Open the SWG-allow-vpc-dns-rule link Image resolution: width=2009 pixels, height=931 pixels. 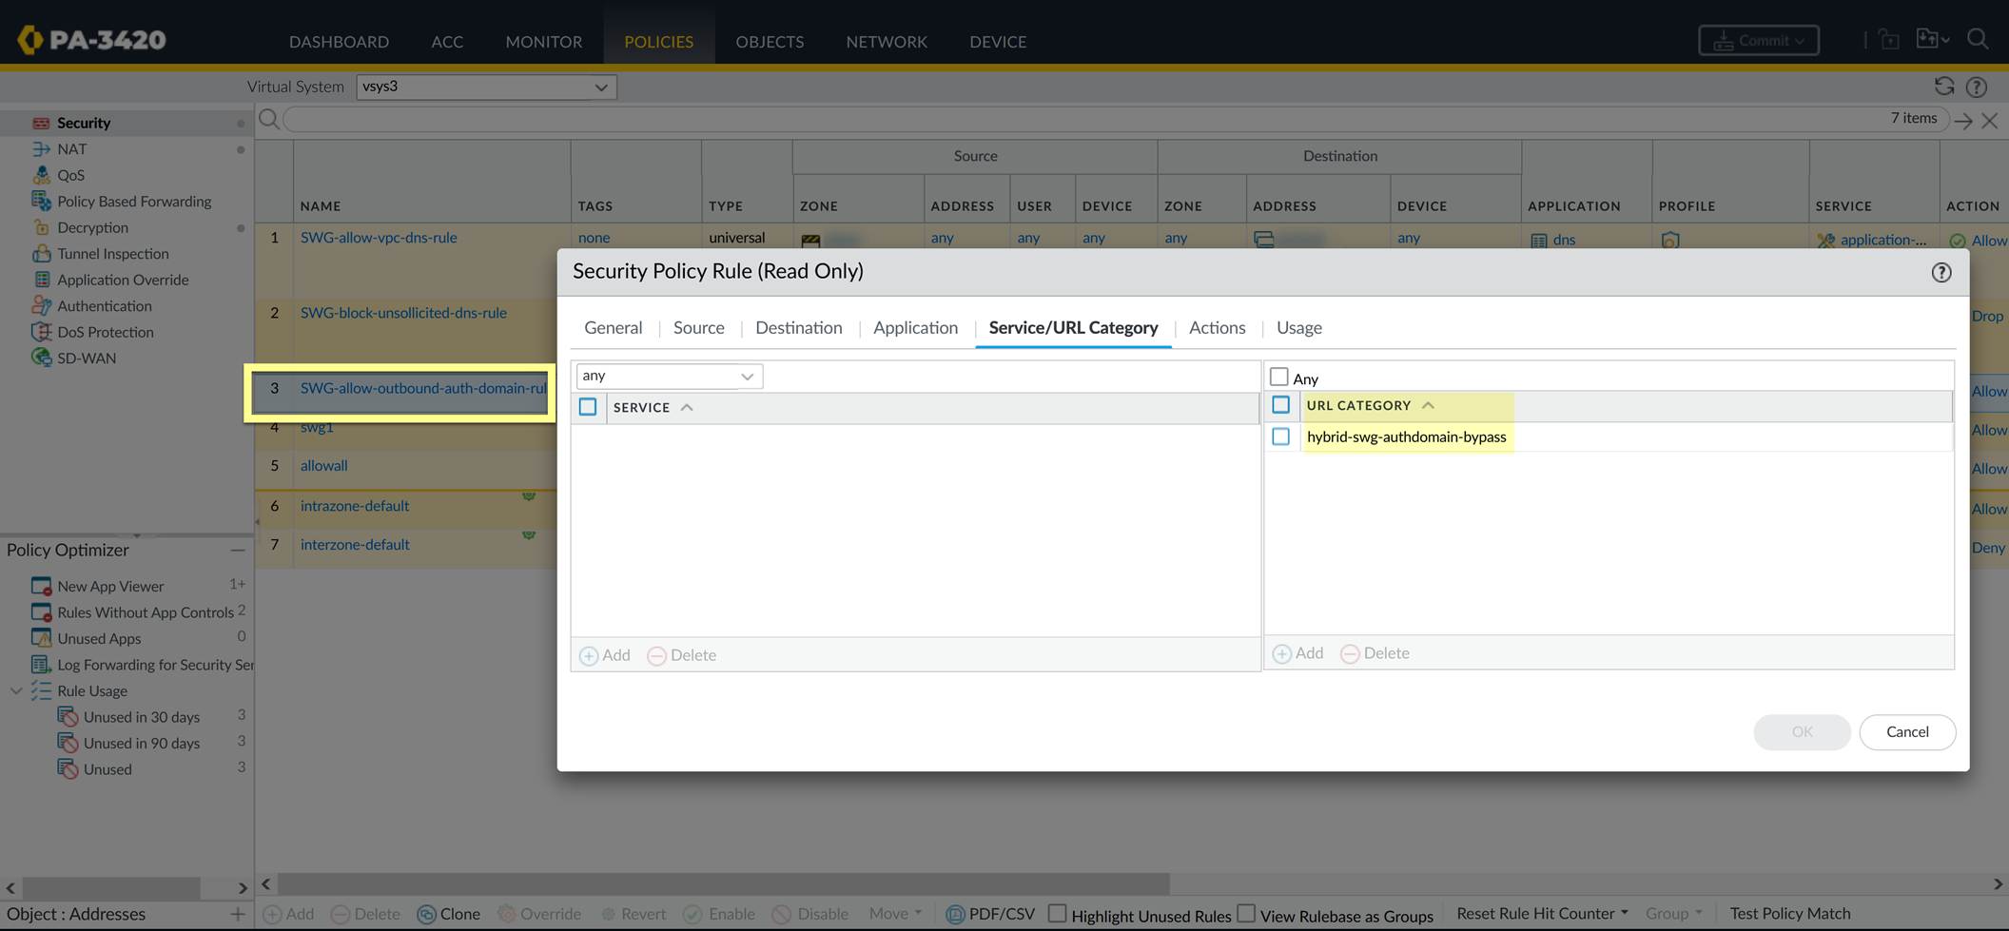pos(379,237)
